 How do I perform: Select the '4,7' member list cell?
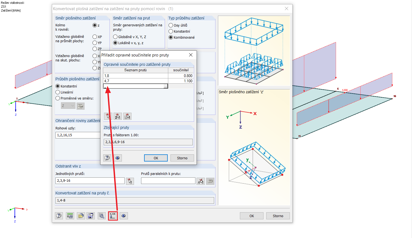coord(136,81)
